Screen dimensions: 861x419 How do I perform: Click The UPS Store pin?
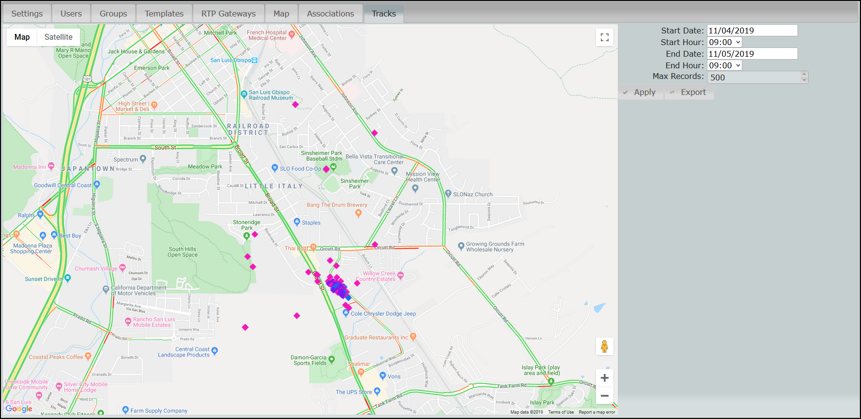377,391
